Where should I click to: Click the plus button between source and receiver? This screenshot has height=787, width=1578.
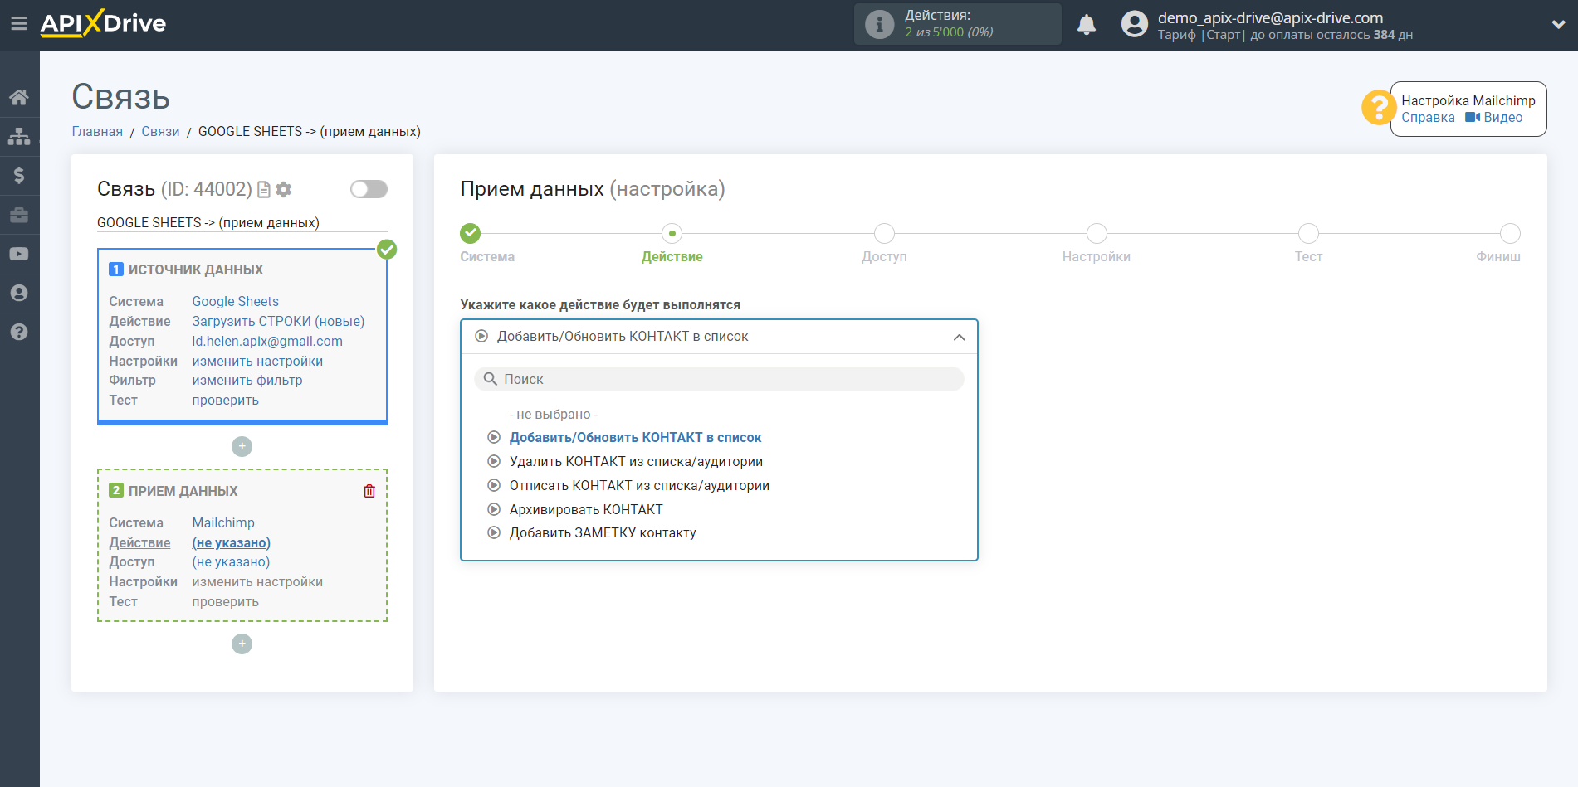tap(242, 446)
